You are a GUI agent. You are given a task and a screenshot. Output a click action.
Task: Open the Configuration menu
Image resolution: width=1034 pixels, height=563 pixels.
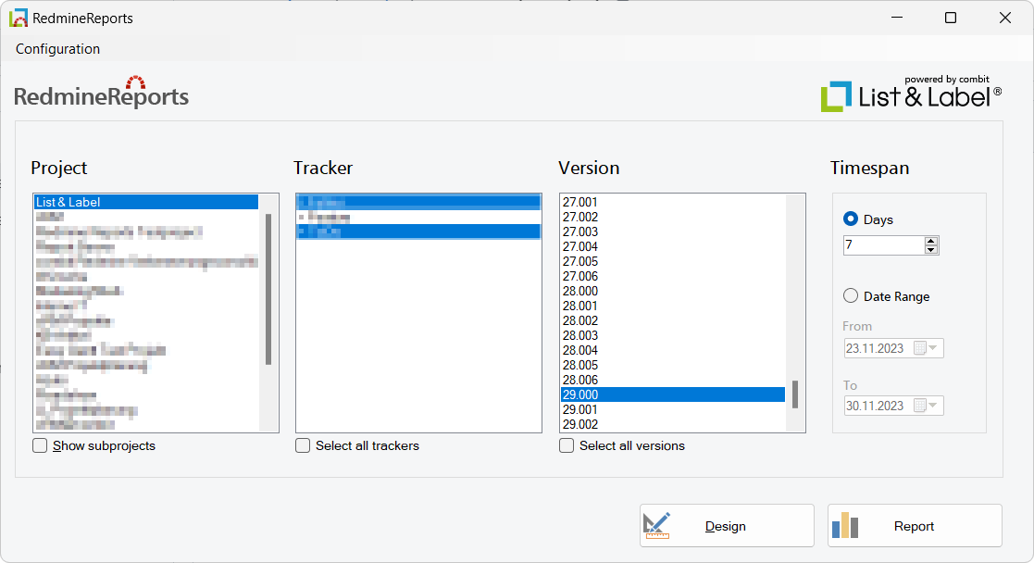(58, 49)
